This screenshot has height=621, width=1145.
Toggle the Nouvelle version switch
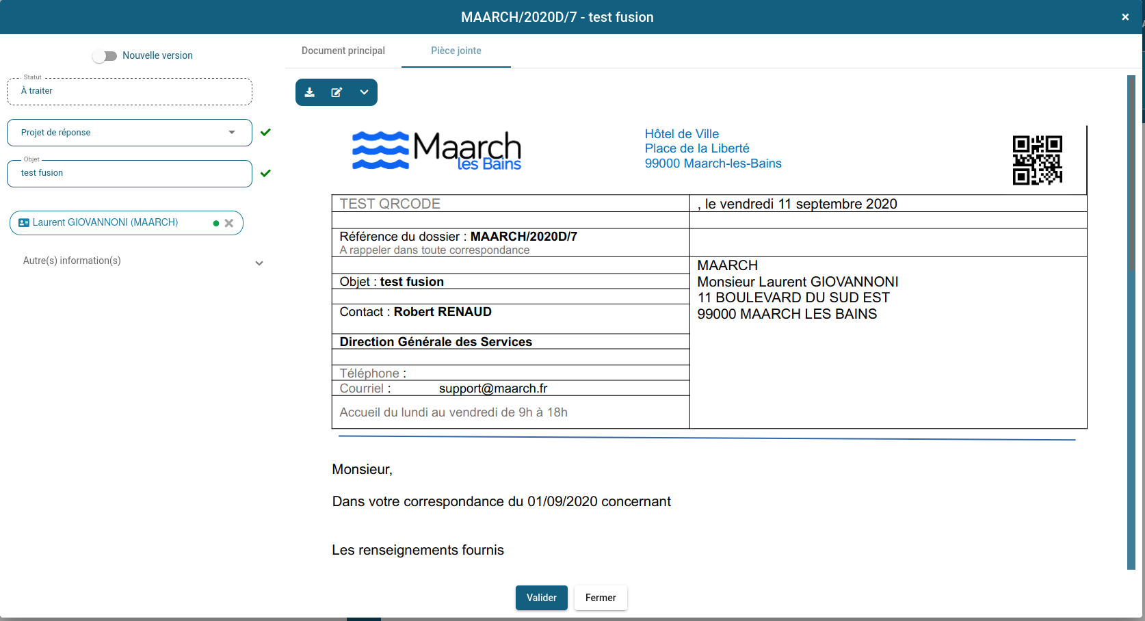coord(105,56)
